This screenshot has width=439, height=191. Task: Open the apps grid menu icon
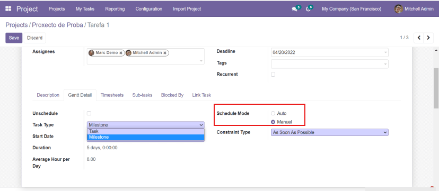(x=8, y=8)
